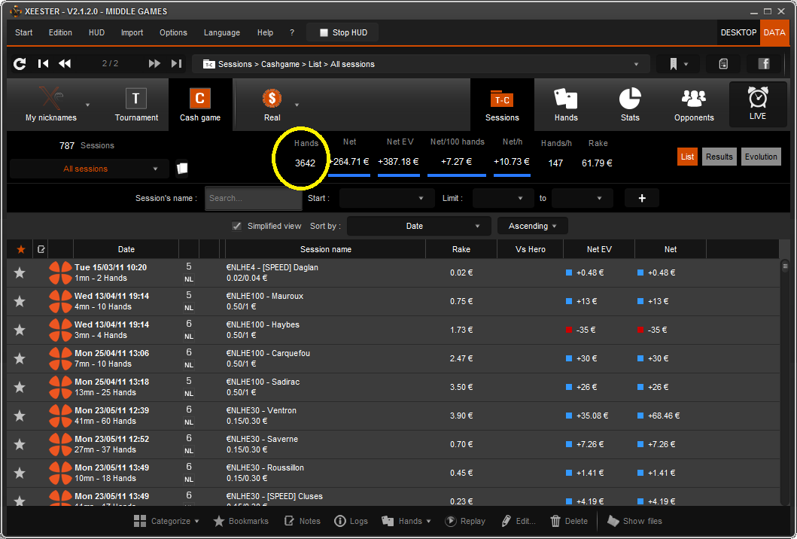Image resolution: width=797 pixels, height=539 pixels.
Task: Open the LIVE alarm clock panel
Action: (757, 104)
